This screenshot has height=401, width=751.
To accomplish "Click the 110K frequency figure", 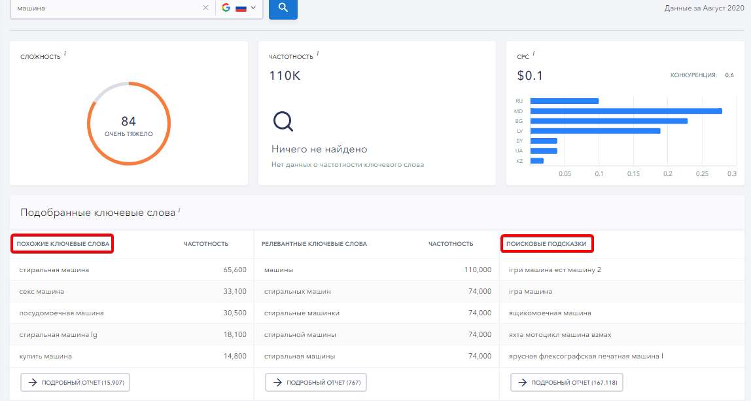I will [285, 75].
